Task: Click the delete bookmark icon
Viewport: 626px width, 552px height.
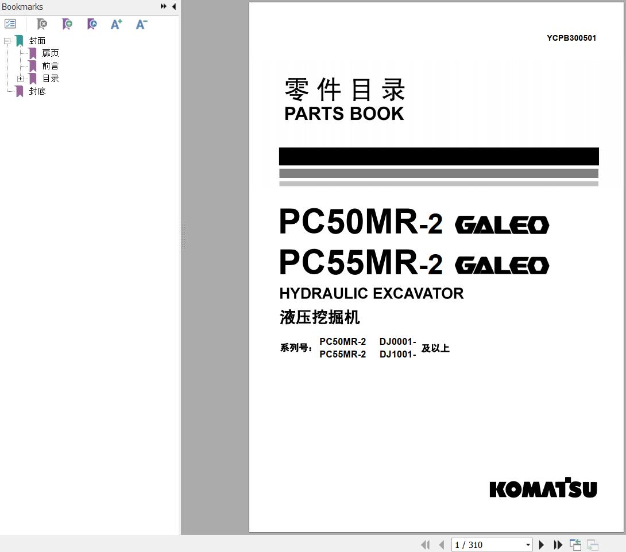Action: (x=42, y=24)
